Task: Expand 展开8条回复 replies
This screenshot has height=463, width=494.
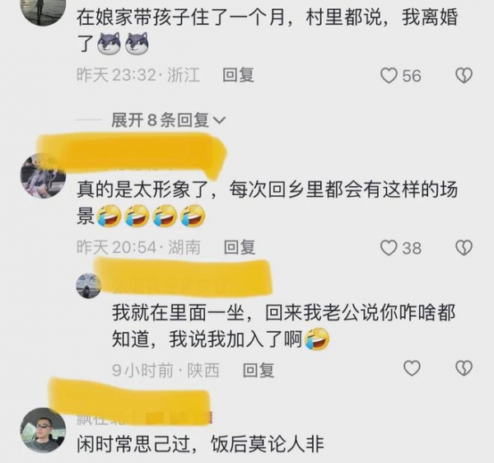Action: pos(160,120)
